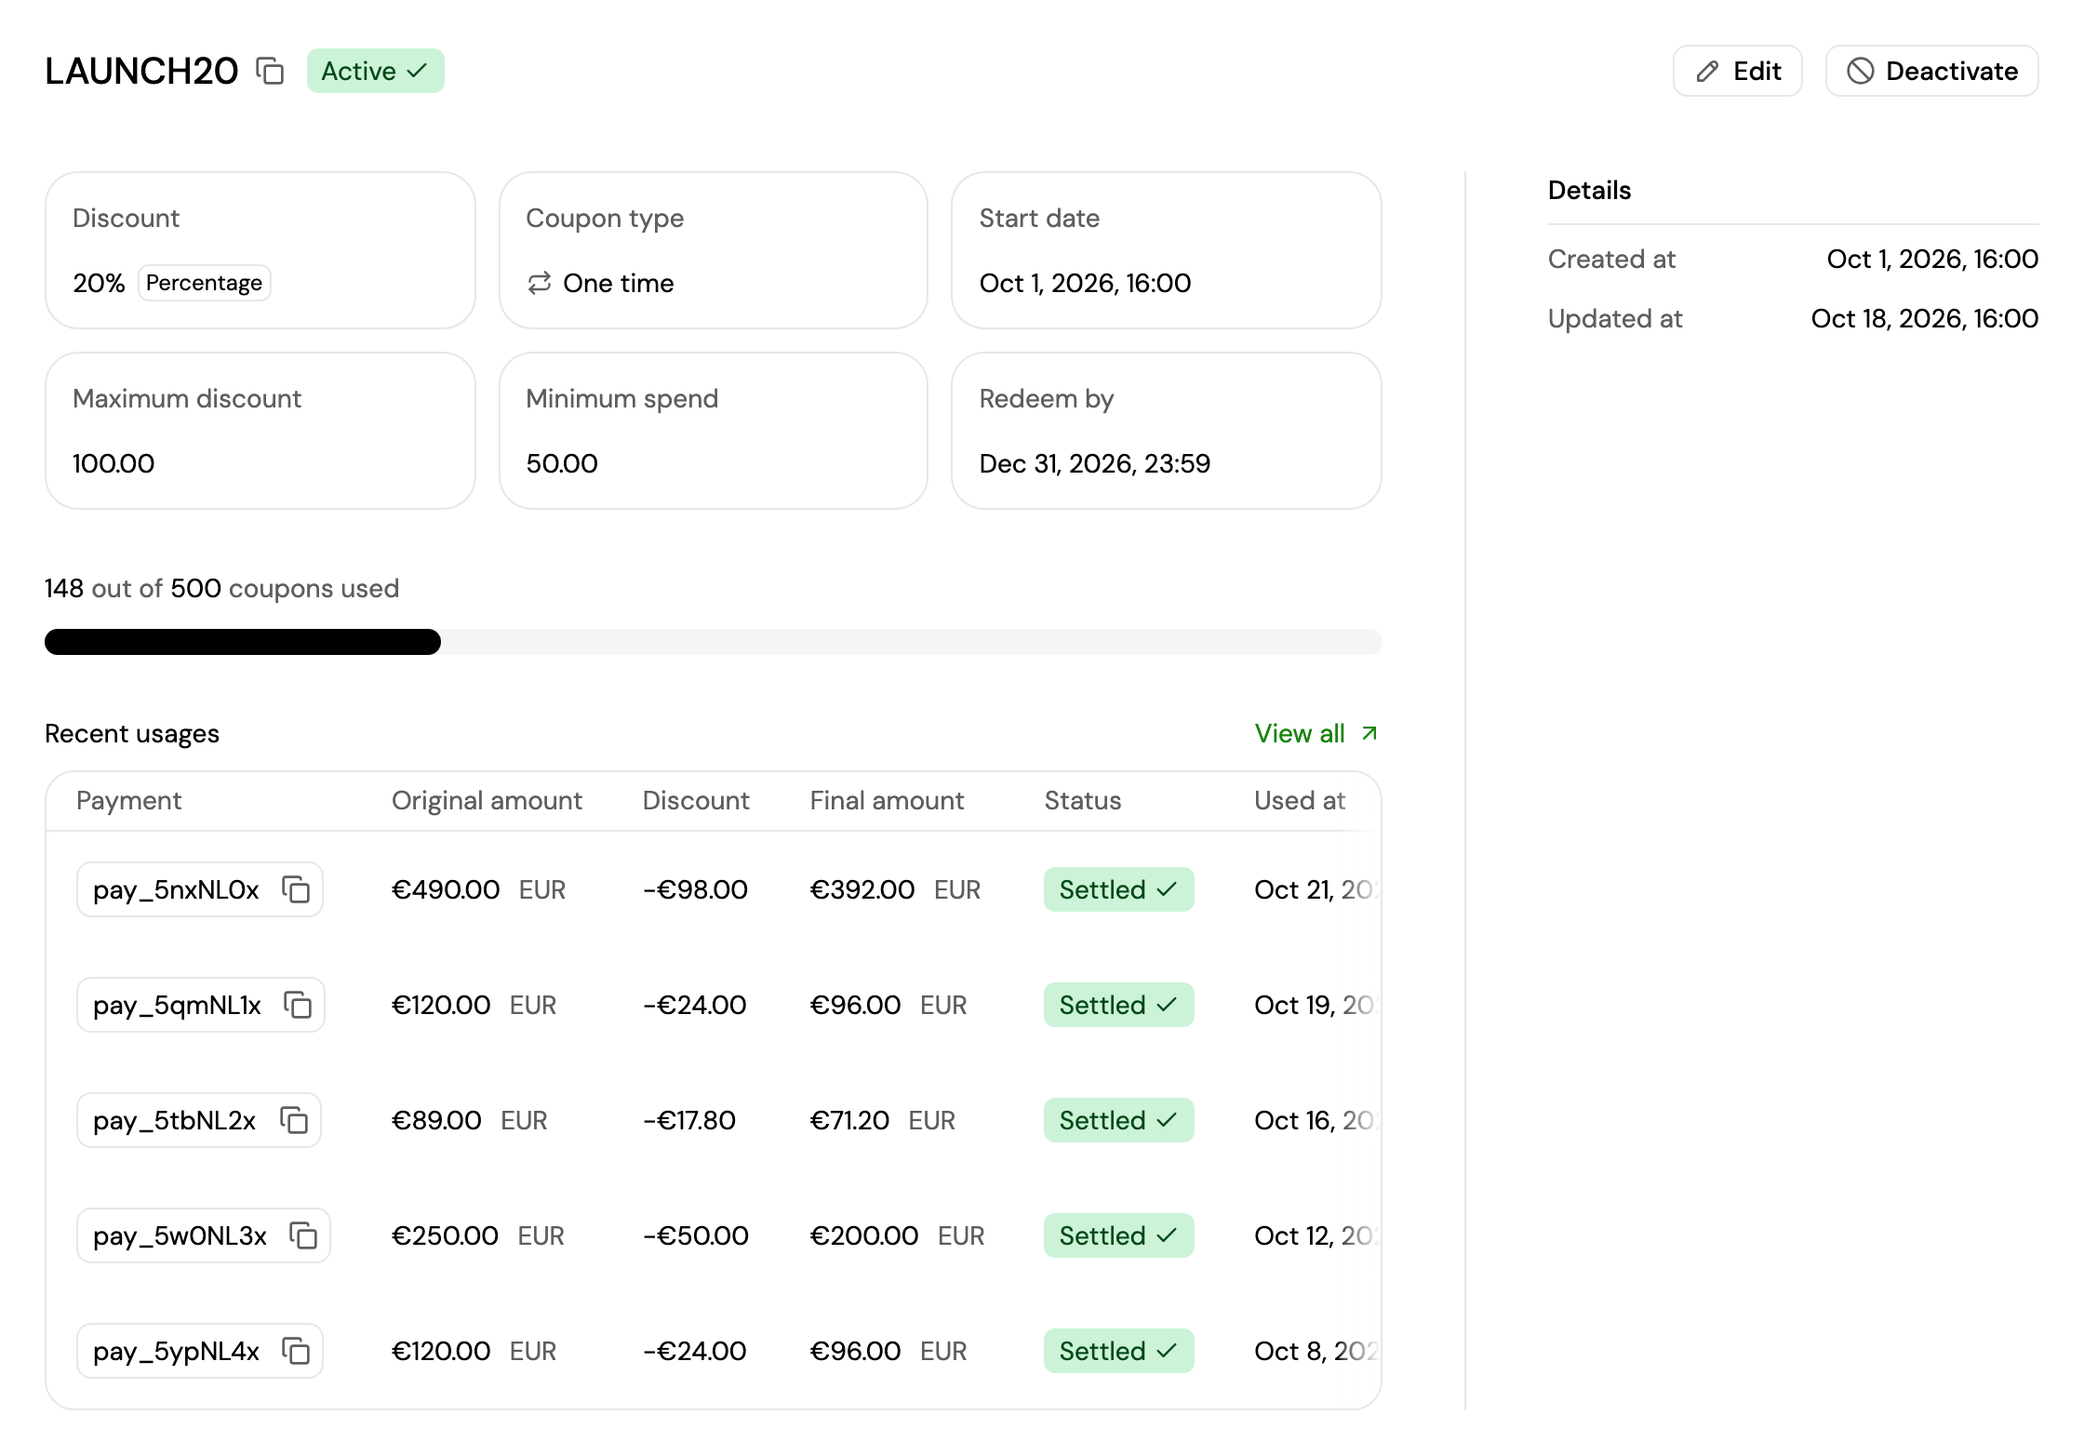
Task: Select the Discount column header in table
Action: (x=696, y=800)
